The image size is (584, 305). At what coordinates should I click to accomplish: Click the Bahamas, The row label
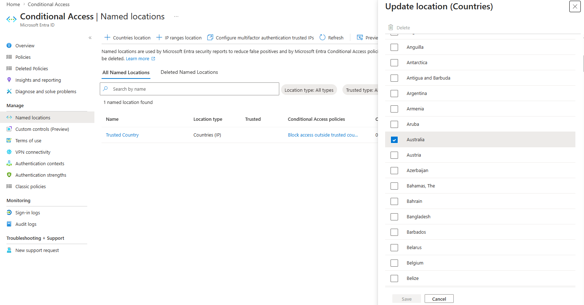tap(421, 186)
